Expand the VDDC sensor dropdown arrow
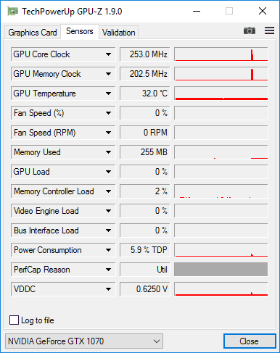Image resolution: width=280 pixels, height=353 pixels. pos(108,289)
